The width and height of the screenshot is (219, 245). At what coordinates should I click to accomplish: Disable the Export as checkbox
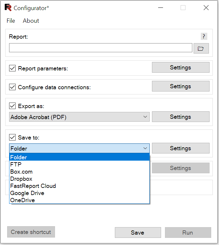pyautogui.click(x=12, y=106)
